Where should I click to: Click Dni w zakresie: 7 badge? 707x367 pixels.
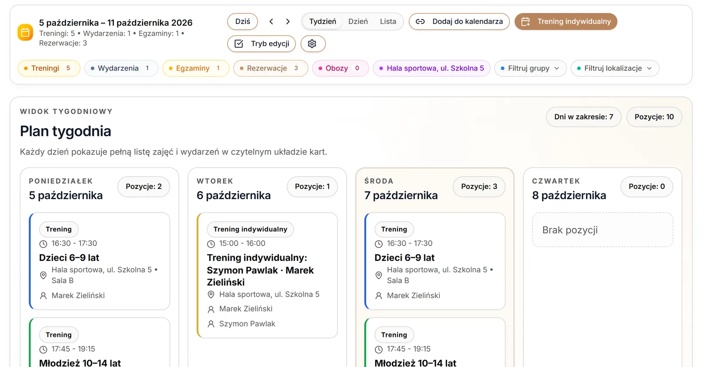584,117
